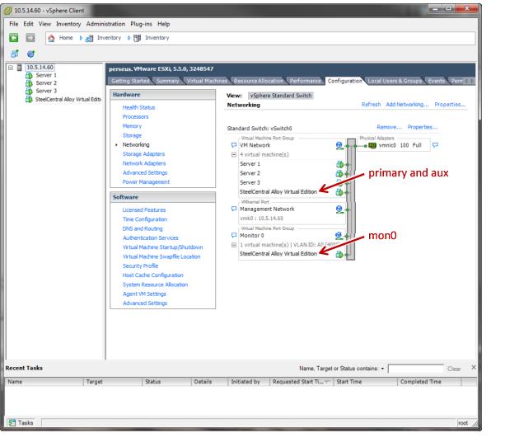This screenshot has height=442, width=505.
Task: Click the green back navigation arrow
Action: pos(13,38)
